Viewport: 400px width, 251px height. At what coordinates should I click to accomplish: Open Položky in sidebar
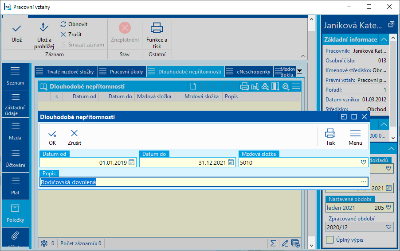tap(15, 213)
